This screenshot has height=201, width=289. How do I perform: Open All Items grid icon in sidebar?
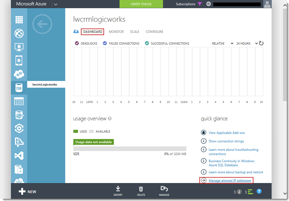point(19,20)
